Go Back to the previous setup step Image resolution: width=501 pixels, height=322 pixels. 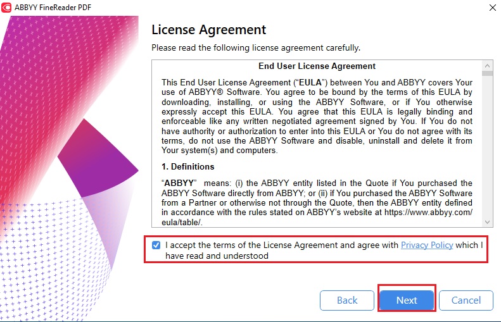pos(347,300)
